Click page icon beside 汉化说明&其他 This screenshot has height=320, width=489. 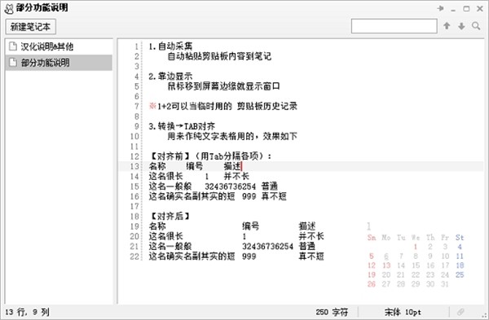pos(13,46)
